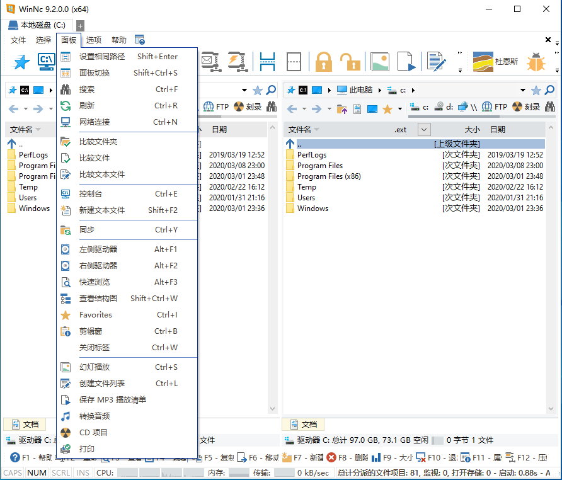The image size is (562, 480).
Task: Sort right panel by 大小 column
Action: [472, 129]
